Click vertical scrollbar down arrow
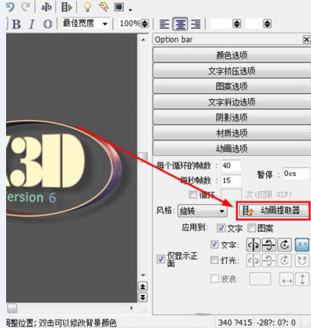311x328 pixels. click(143, 275)
